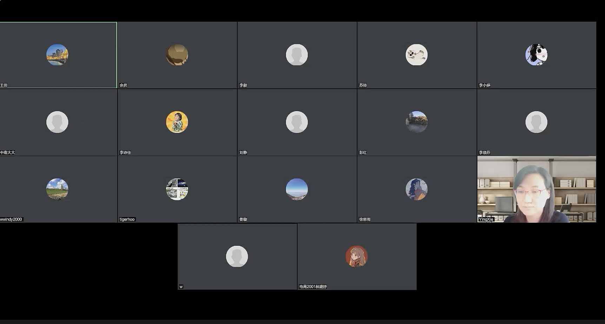The height and width of the screenshot is (324, 605).
Task: Select 王田's city skyline avatar
Action: [x=57, y=55]
